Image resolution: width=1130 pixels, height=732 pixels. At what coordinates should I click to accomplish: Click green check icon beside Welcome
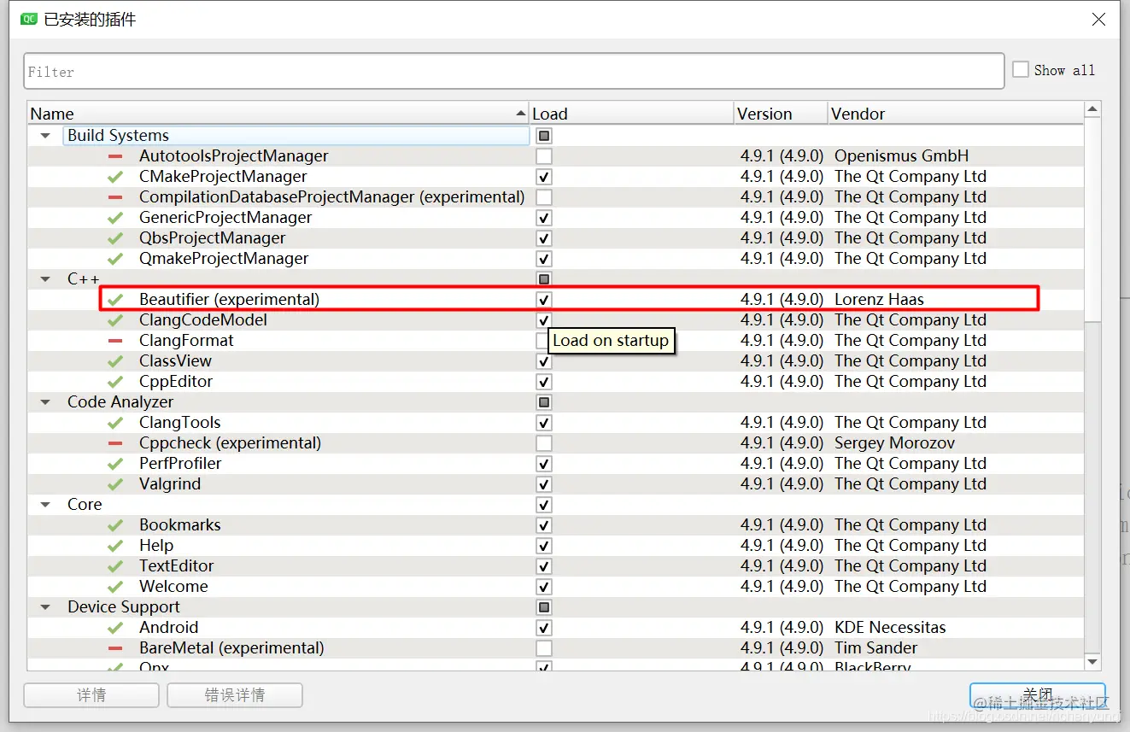pos(115,587)
